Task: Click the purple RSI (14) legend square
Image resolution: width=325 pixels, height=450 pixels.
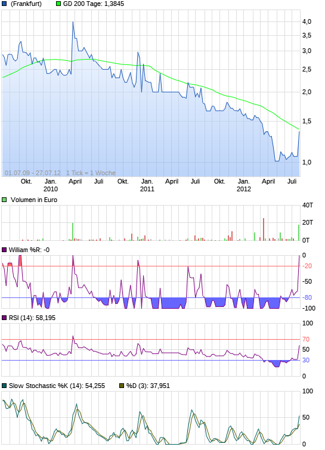Action: pyautogui.click(x=4, y=318)
